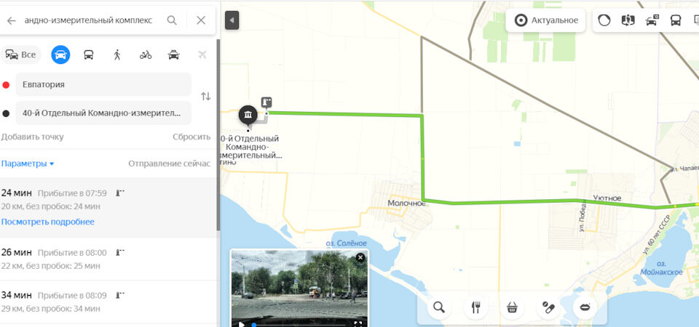Click the search field with 'измерительный комплекс'
699x327 pixels.
click(89, 20)
